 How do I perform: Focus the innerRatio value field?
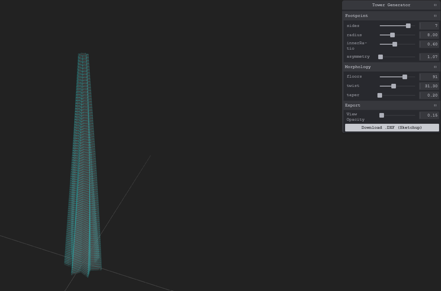[x=429, y=44]
